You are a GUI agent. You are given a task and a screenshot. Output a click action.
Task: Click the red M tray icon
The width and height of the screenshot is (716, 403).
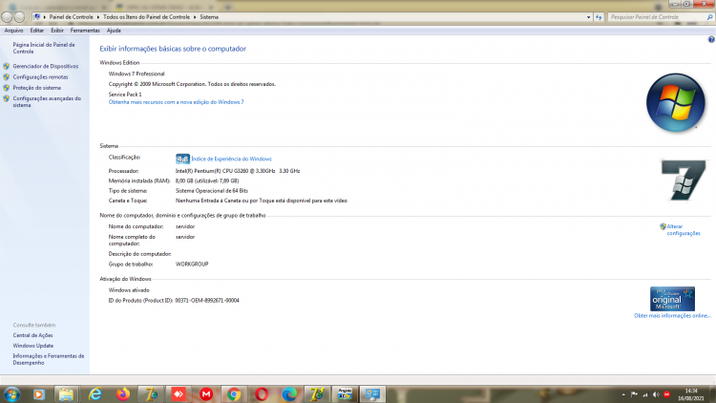(x=666, y=394)
